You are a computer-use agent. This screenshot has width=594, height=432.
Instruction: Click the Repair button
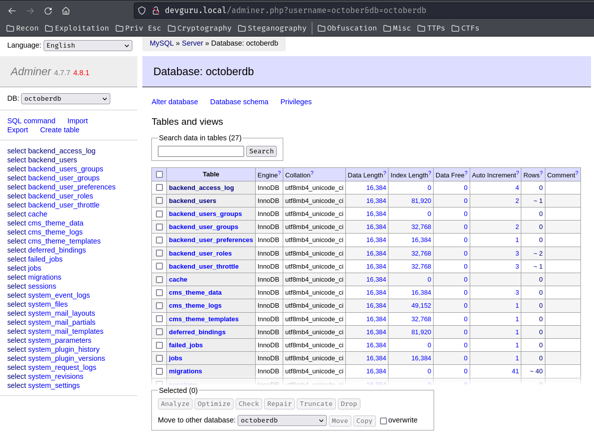click(x=279, y=404)
